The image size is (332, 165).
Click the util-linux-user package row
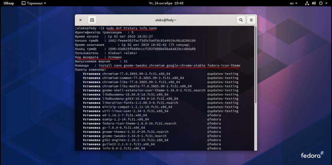pyautogui.click(x=161, y=111)
